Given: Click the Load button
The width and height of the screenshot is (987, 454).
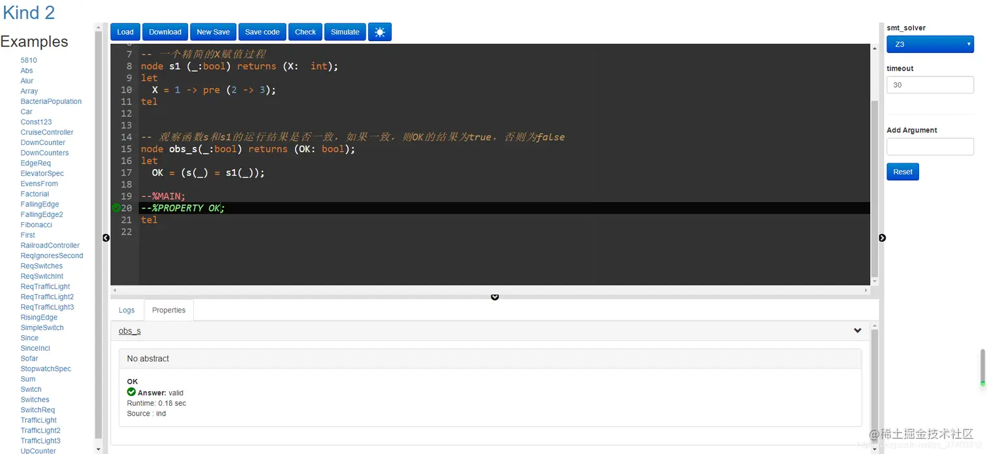Looking at the screenshot, I should coord(125,32).
